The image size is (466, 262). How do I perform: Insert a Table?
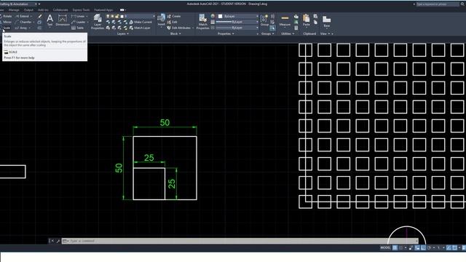[x=78, y=28]
